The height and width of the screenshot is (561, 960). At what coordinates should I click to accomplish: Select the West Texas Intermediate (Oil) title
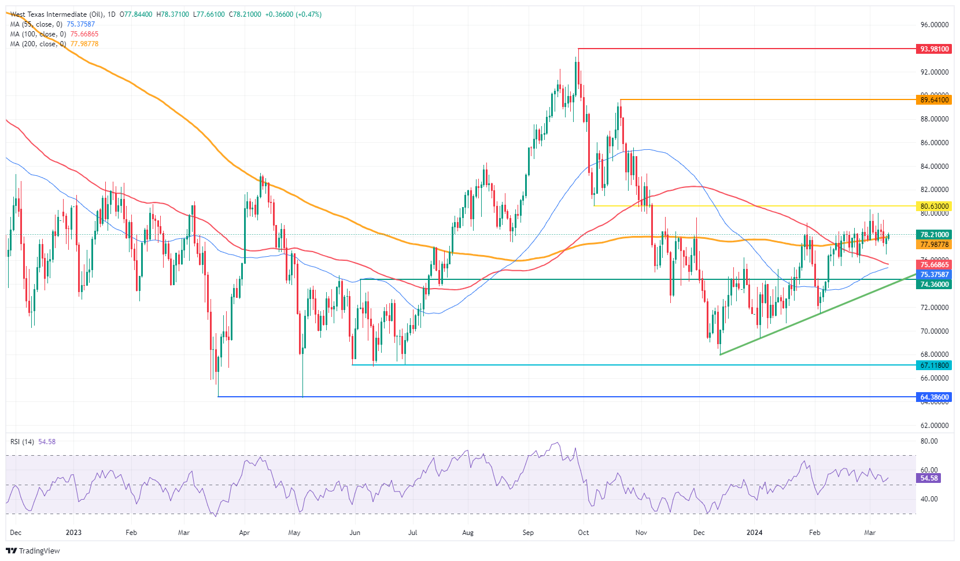57,14
